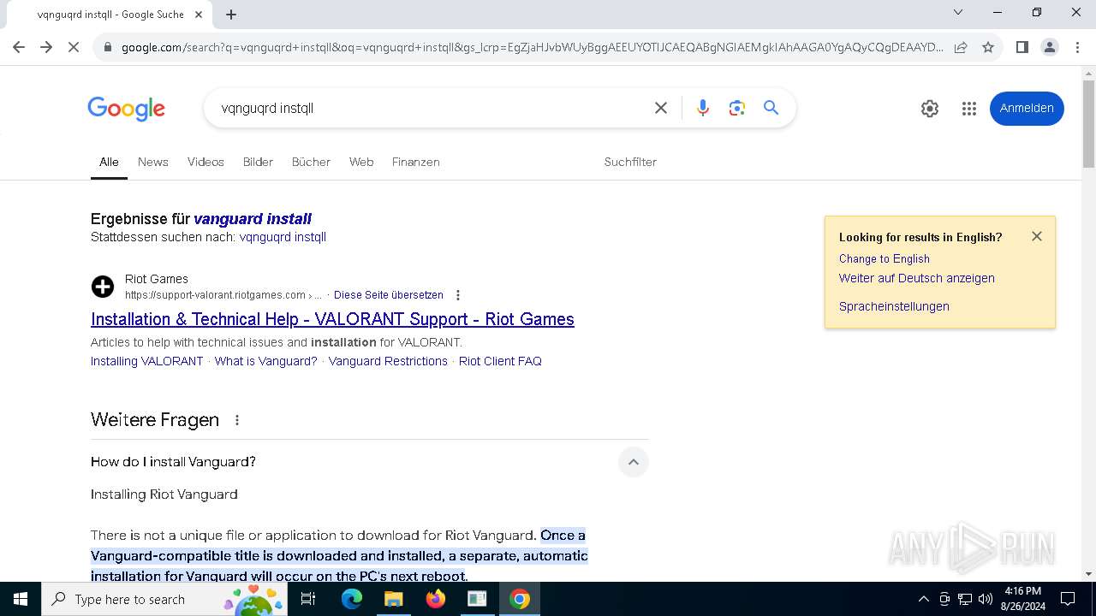
Task: Switch to the Bücher tab
Action: [x=311, y=162]
